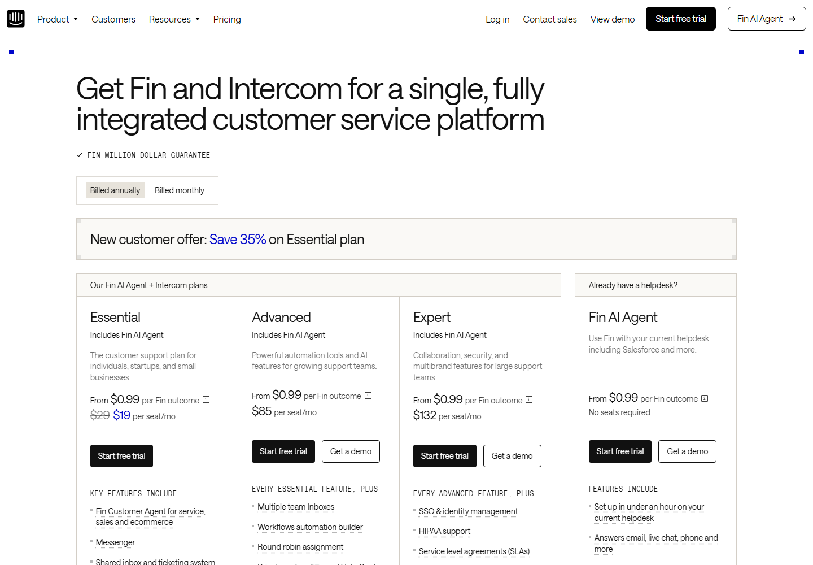
Task: Start free trial for Expert plan
Action: click(x=445, y=456)
